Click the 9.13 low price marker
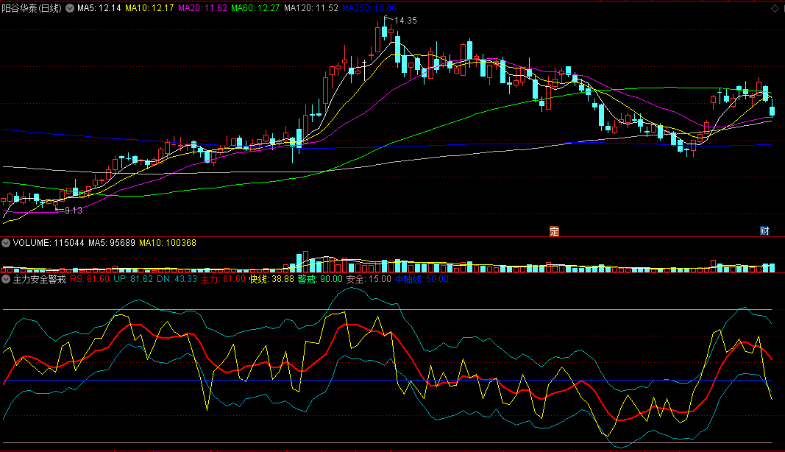Image resolution: width=785 pixels, height=452 pixels. coord(73,211)
